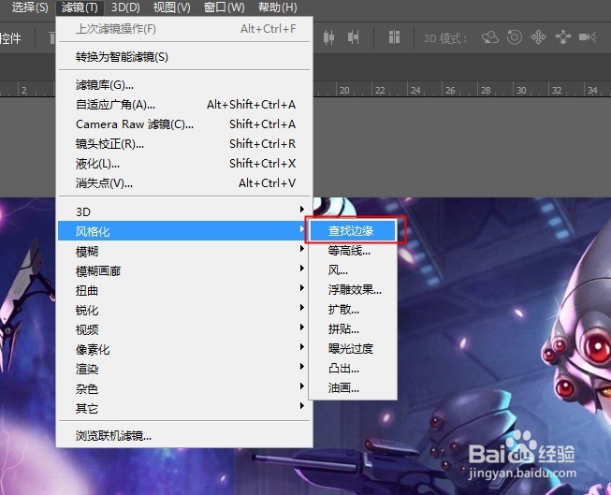
Task: Select 消失点(V)... vanishing point
Action: coord(184,182)
